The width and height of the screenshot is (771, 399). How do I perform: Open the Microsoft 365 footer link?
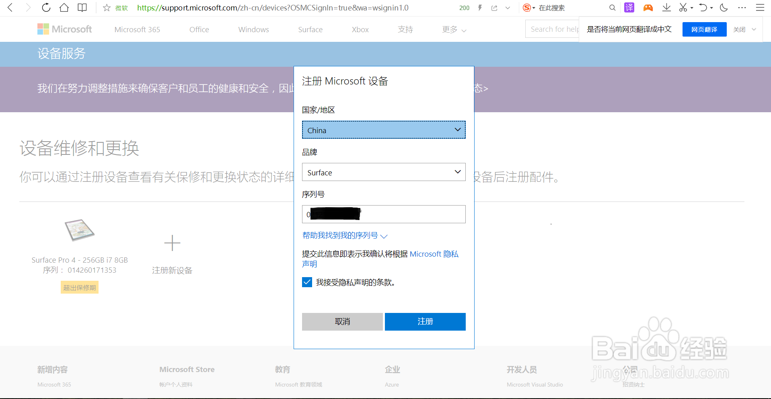pos(54,385)
